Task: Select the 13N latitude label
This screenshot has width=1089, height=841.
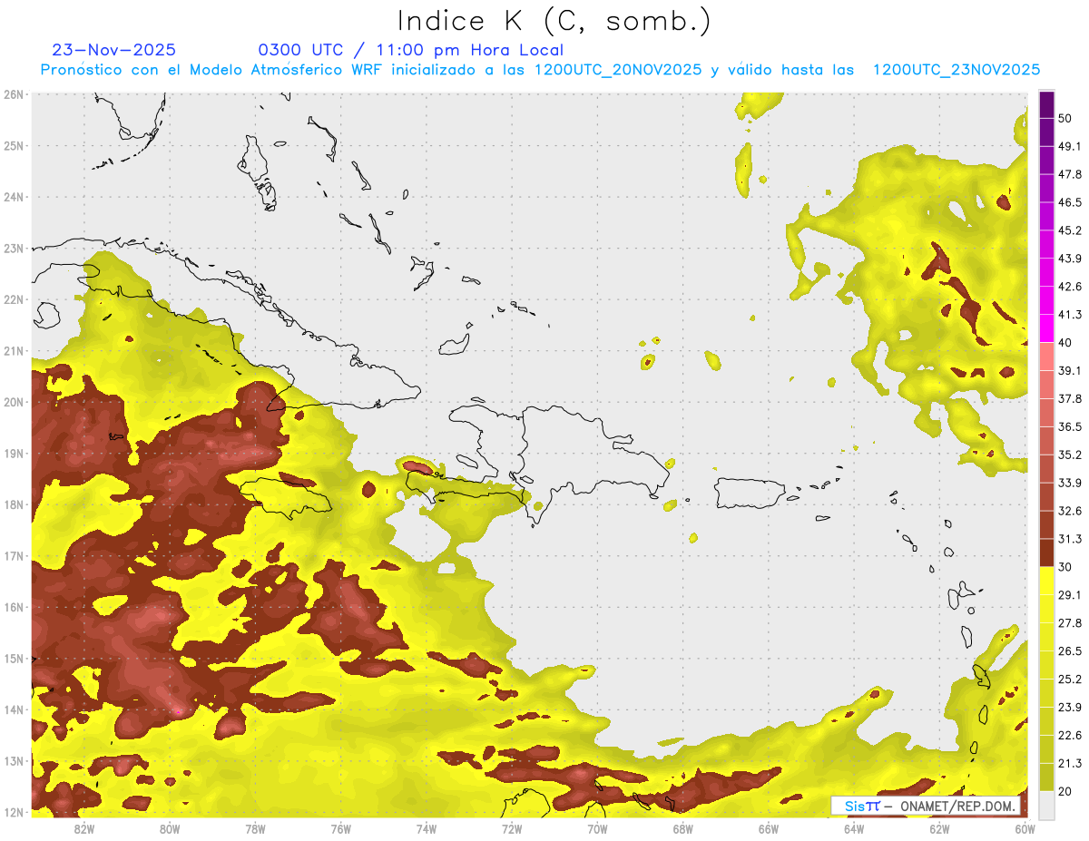Action: point(15,760)
